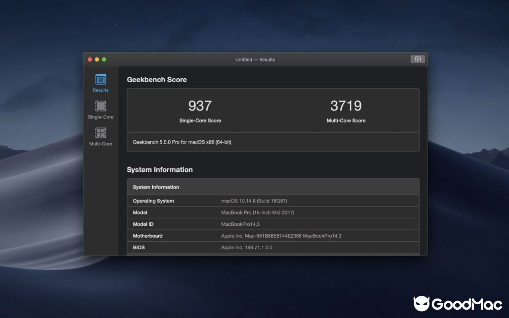The image size is (509, 318).
Task: Select the Operating System info row
Action: [273, 201]
